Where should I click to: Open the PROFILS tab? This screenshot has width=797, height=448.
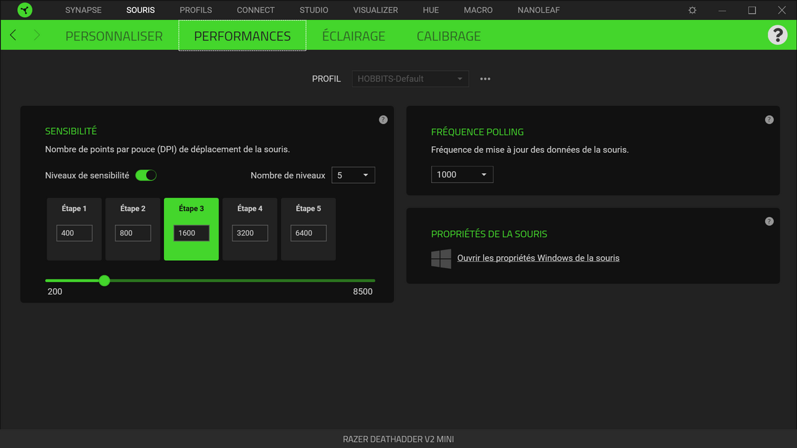click(x=196, y=10)
